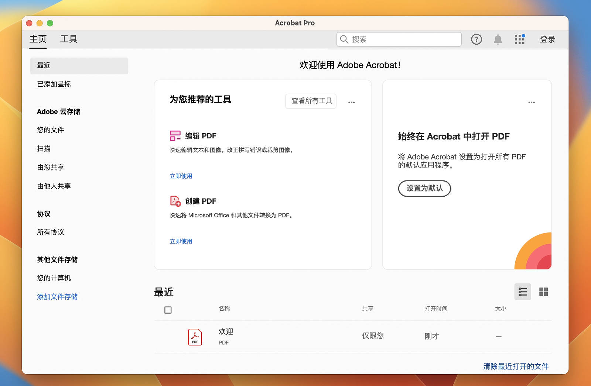The width and height of the screenshot is (591, 386).
Task: Click the 仅限您 sharing cell
Action: [373, 336]
